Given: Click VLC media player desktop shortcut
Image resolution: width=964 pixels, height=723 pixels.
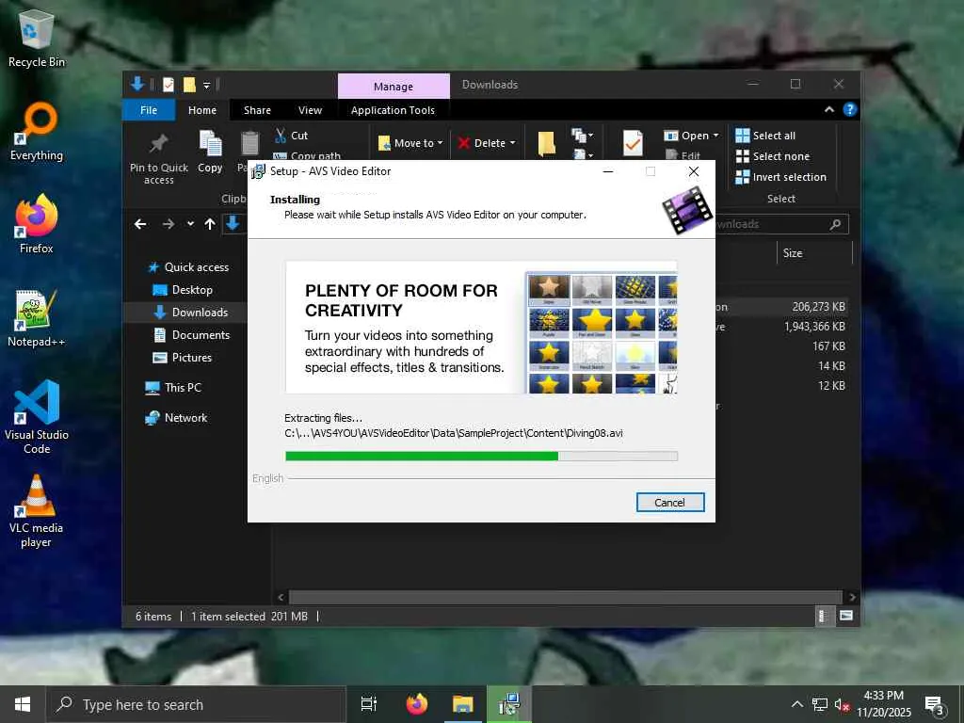Looking at the screenshot, I should tap(37, 511).
